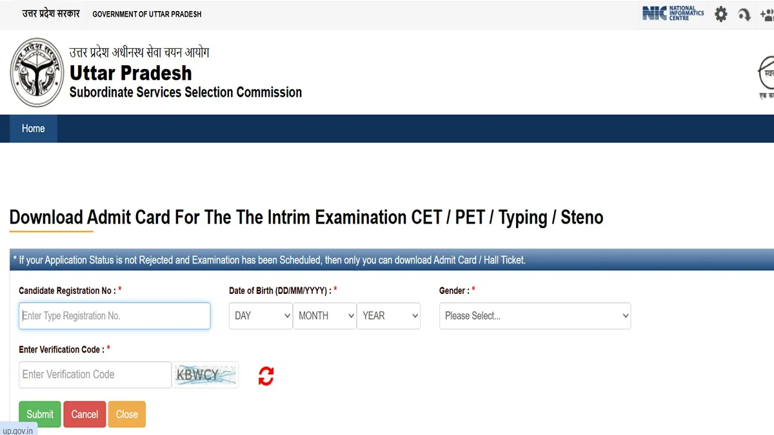Open the MONTH dropdown
774x435 pixels.
pos(324,316)
